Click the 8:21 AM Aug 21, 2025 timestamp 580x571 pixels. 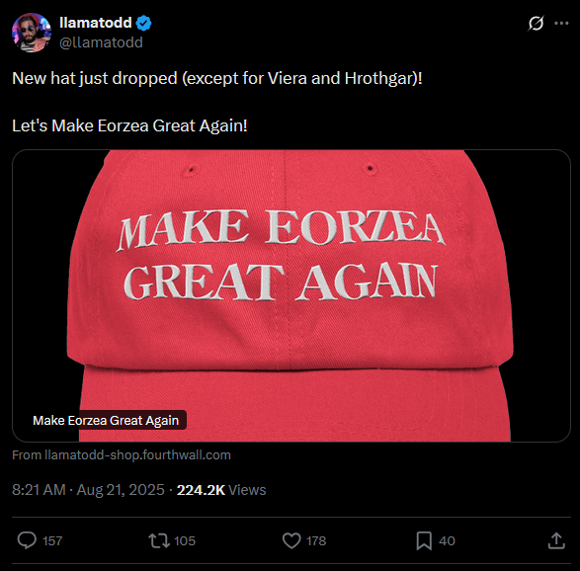click(x=88, y=490)
